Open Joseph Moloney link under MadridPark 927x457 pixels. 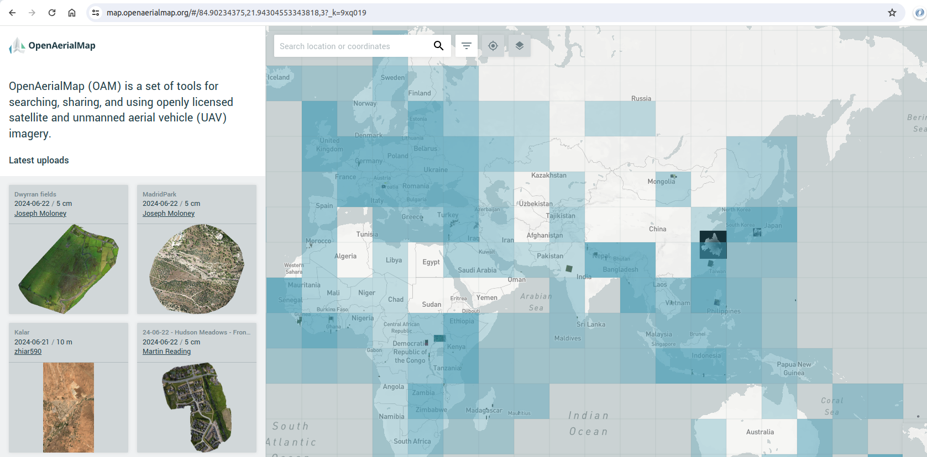(x=169, y=214)
